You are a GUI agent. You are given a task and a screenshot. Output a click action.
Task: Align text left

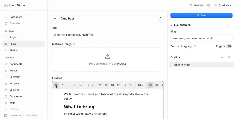click(x=150, y=85)
